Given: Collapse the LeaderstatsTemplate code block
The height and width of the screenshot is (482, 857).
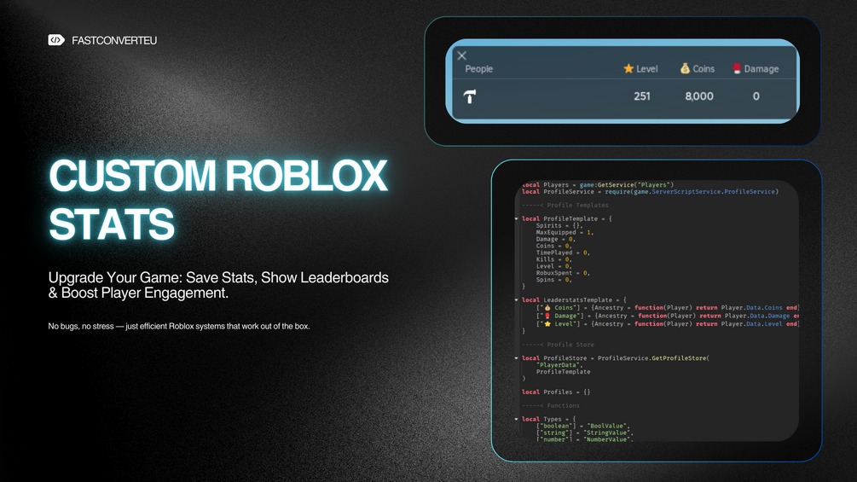Looking at the screenshot, I should (517, 300).
